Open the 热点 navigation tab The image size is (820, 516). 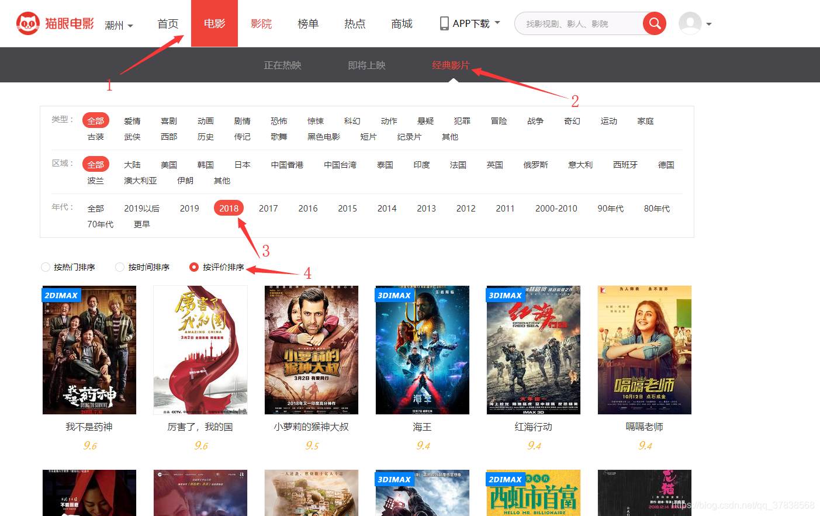coord(355,23)
